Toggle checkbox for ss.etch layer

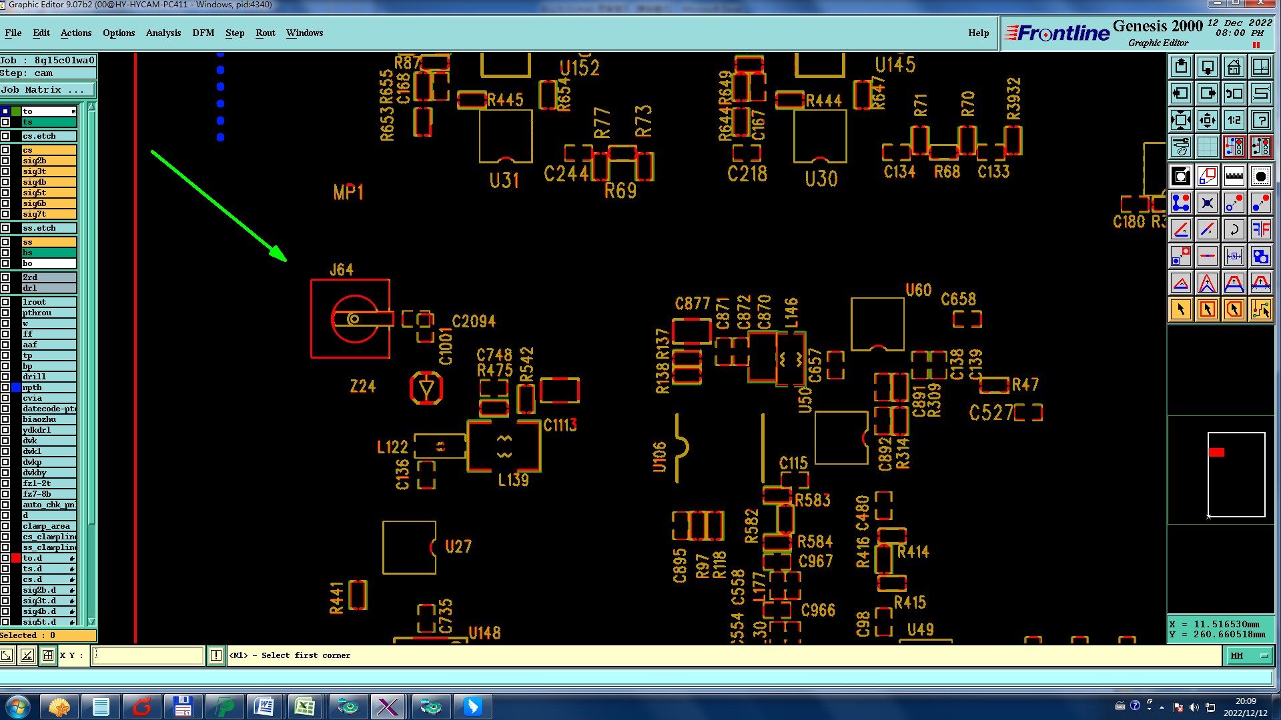coord(5,228)
